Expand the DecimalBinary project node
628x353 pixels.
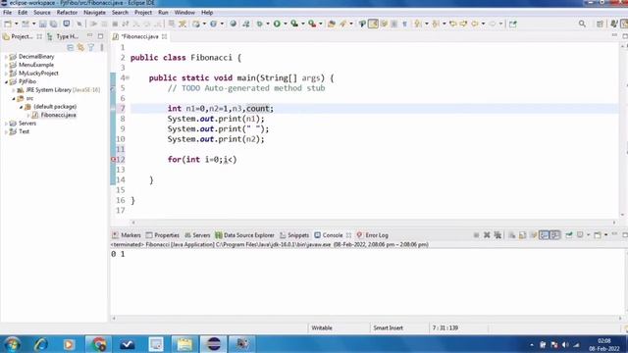(6, 57)
